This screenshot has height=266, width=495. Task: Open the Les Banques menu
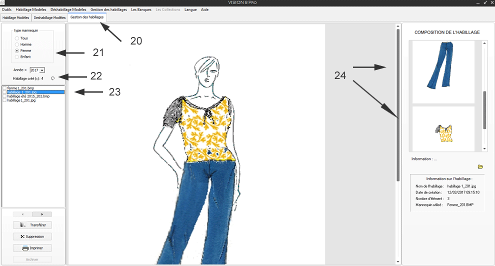click(141, 9)
